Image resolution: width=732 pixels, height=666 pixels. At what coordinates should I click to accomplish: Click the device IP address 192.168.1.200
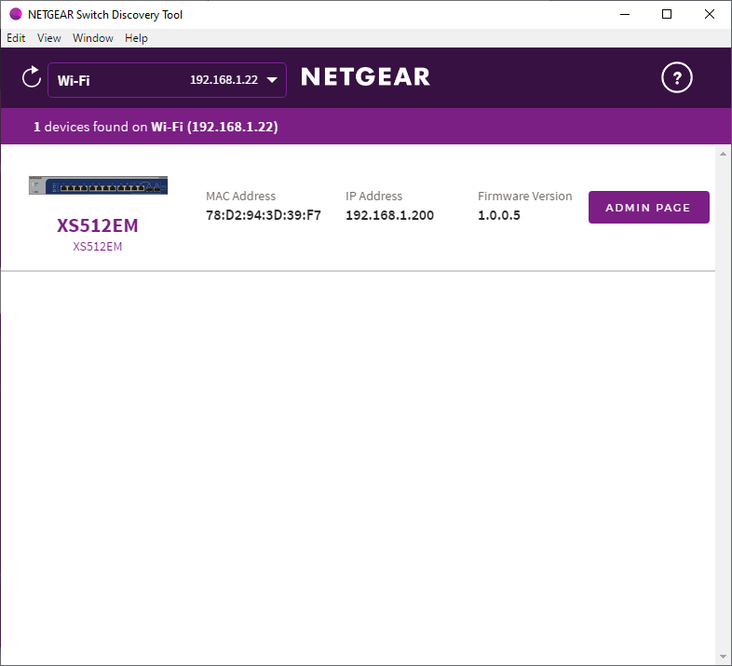[389, 215]
